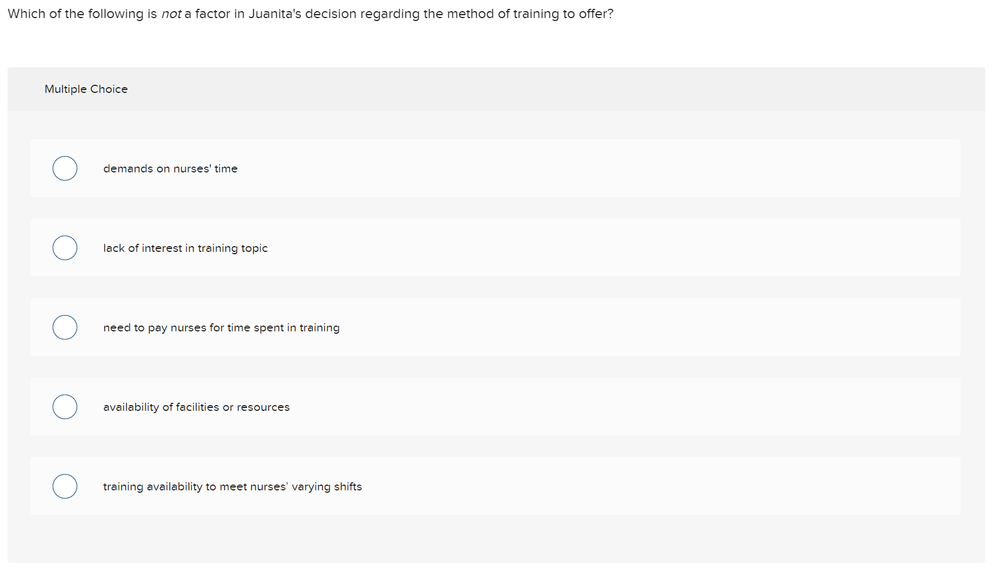Select the radio button for 'need to pay nurses for time spent in training'
Image resolution: width=1001 pixels, height=581 pixels.
click(x=64, y=327)
